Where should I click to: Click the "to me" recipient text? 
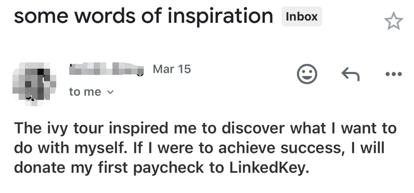pyautogui.click(x=85, y=92)
